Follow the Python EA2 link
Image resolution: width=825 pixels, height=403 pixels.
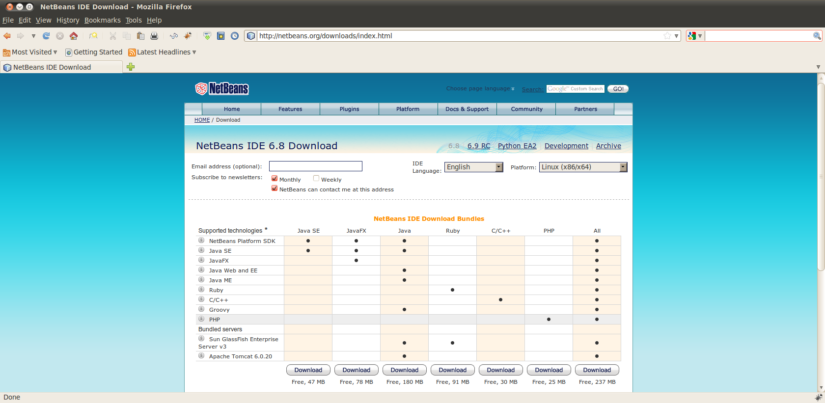[x=517, y=146]
